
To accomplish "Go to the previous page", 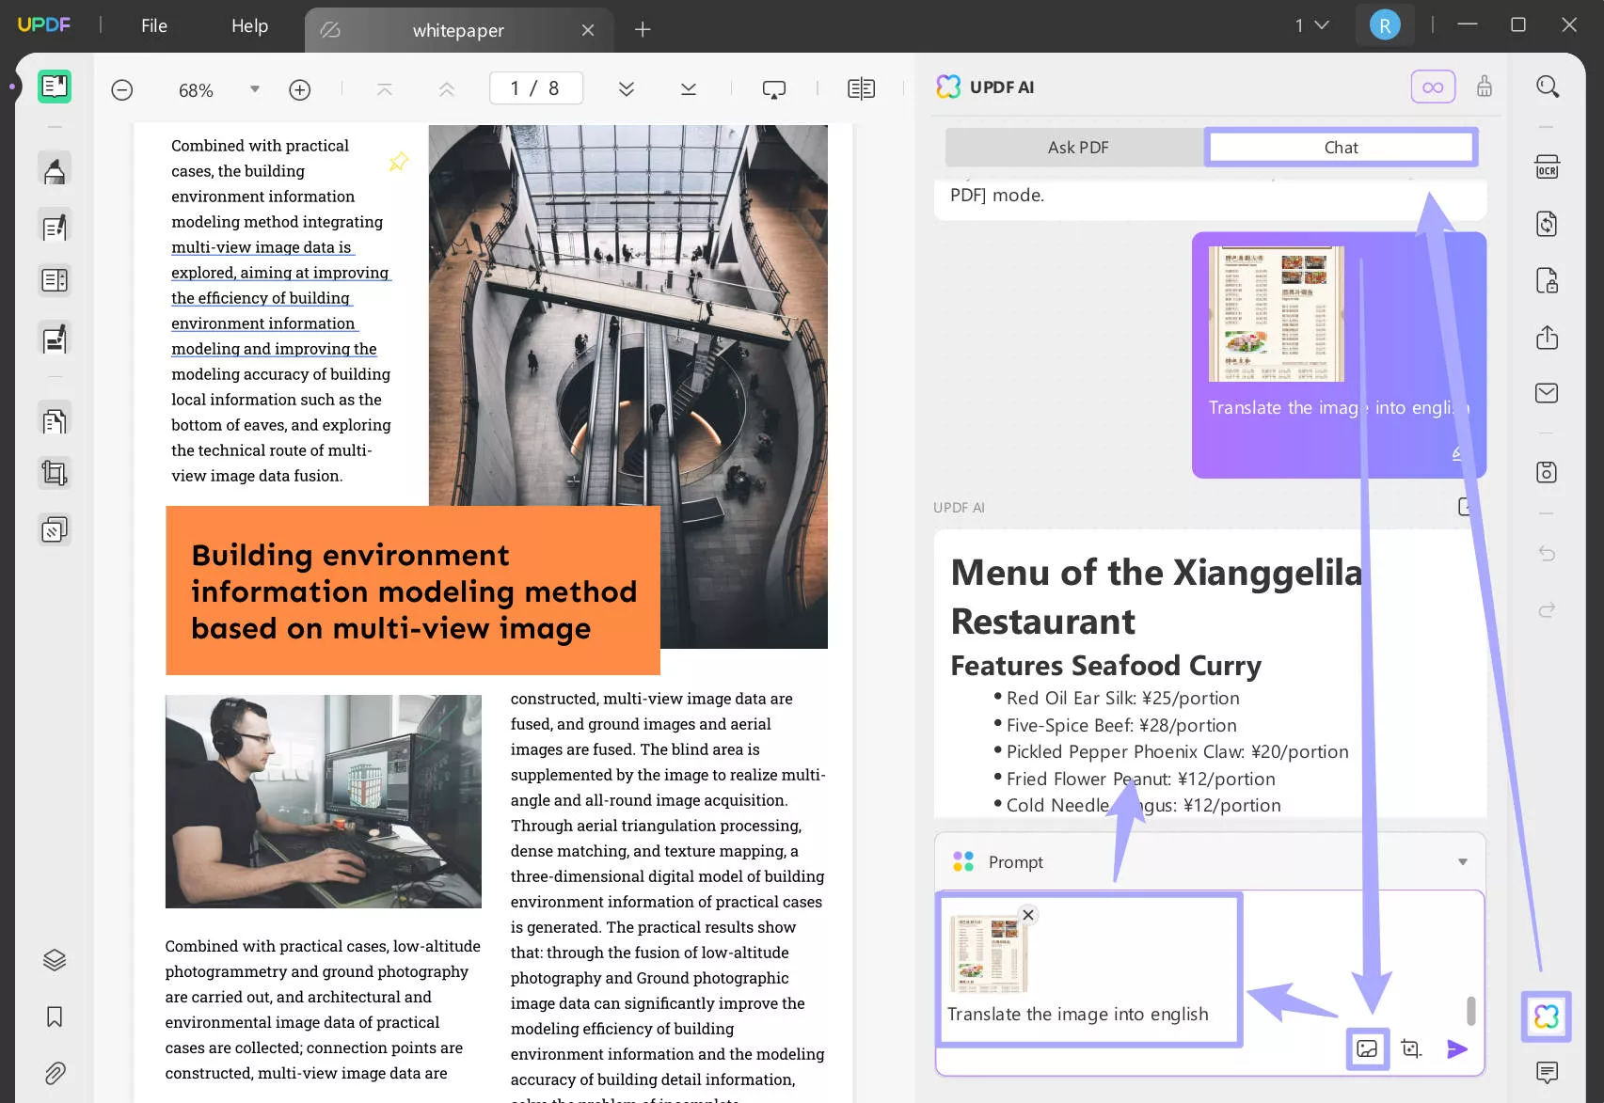I will pyautogui.click(x=447, y=89).
